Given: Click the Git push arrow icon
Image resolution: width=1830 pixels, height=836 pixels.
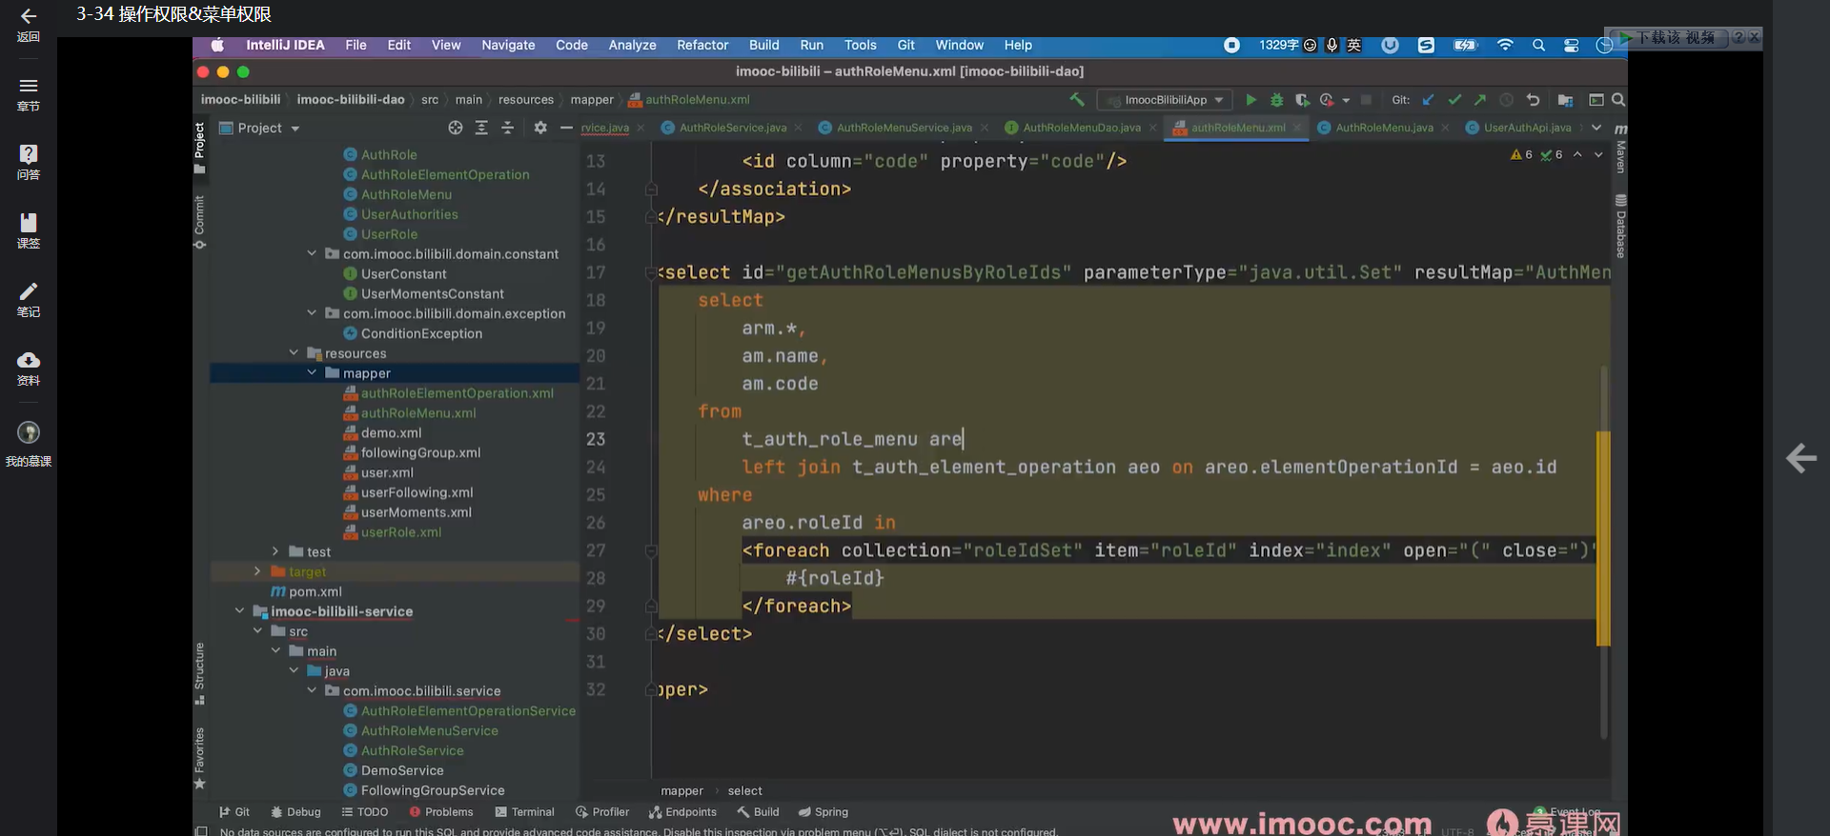Looking at the screenshot, I should click(1479, 100).
